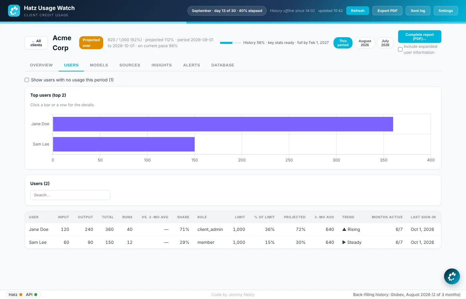This screenshot has height=299, width=466.
Task: Click the Projected over badge
Action: click(91, 43)
